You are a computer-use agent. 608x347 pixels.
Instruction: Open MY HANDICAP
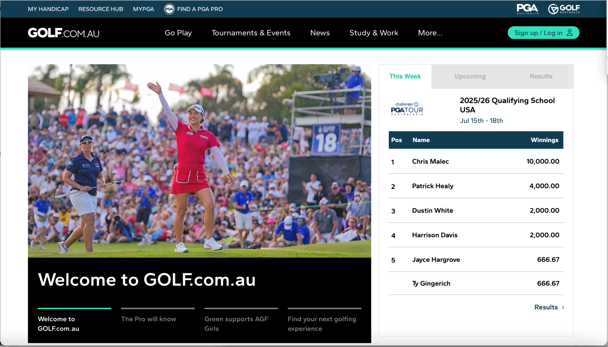[x=48, y=9]
